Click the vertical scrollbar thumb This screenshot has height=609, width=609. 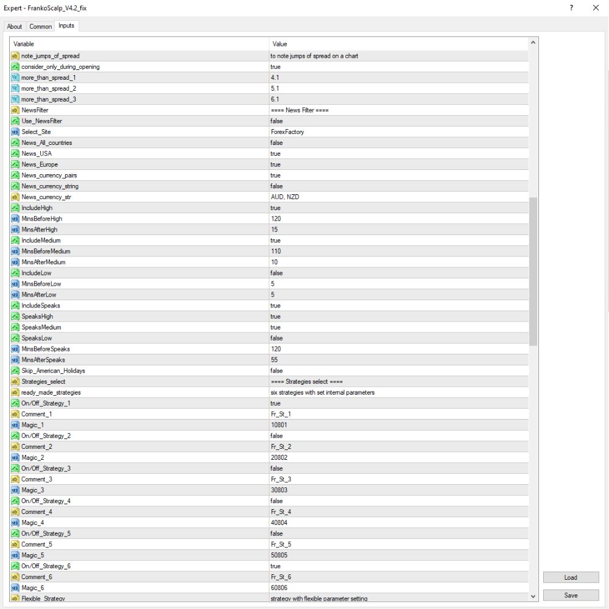533,271
